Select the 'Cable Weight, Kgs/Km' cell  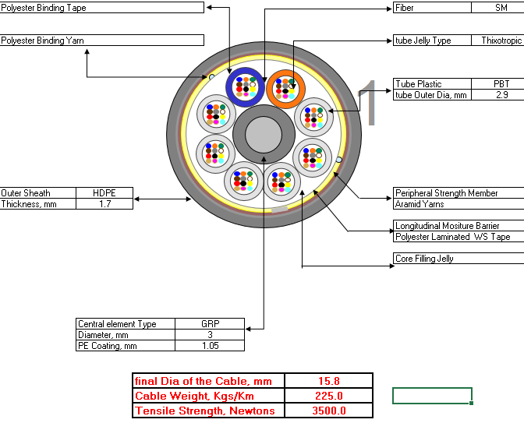[208, 396]
